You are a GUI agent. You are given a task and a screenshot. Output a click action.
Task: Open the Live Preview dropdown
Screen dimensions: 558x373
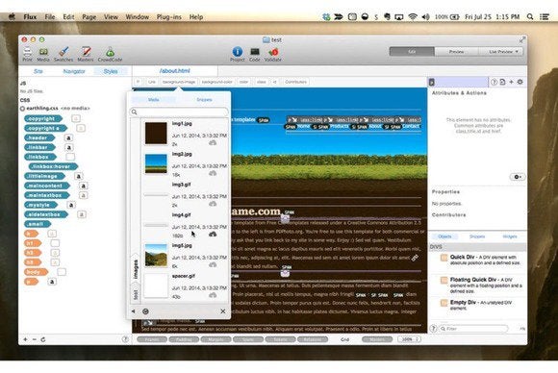coord(500,52)
